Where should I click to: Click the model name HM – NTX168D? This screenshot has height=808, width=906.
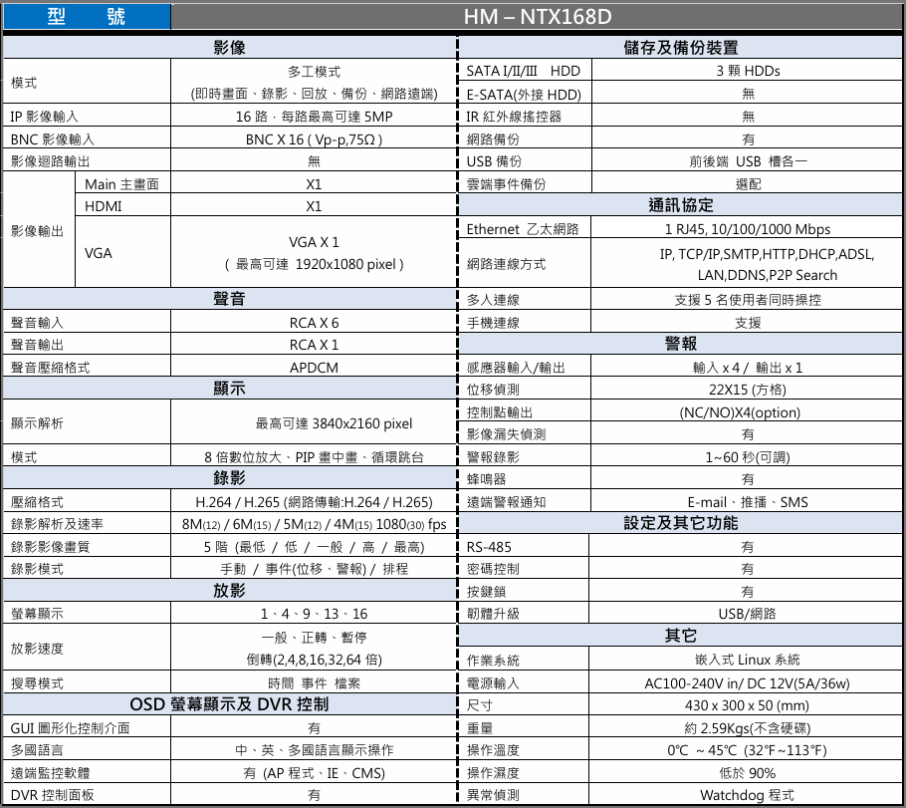537,16
